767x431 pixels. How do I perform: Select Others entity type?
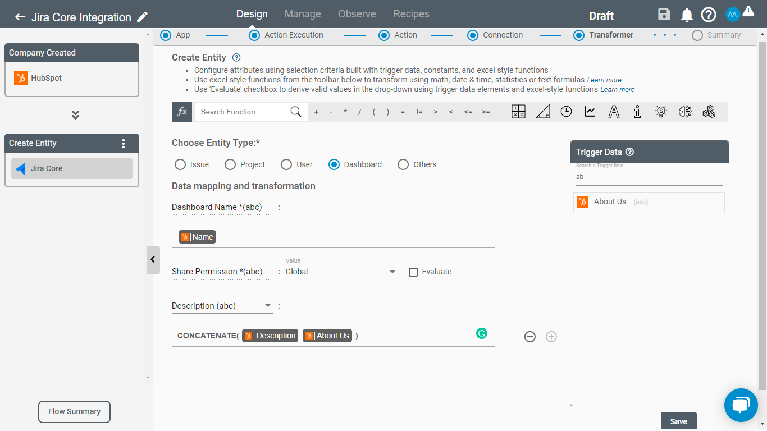tap(403, 164)
